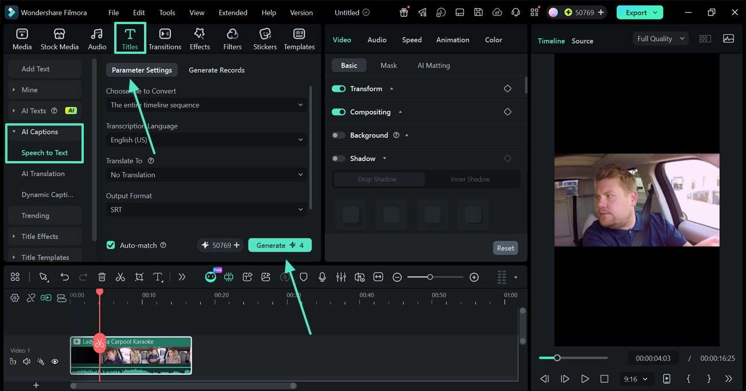Viewport: 746px width, 391px height.
Task: Open Transcription Language dropdown
Action: click(x=207, y=140)
